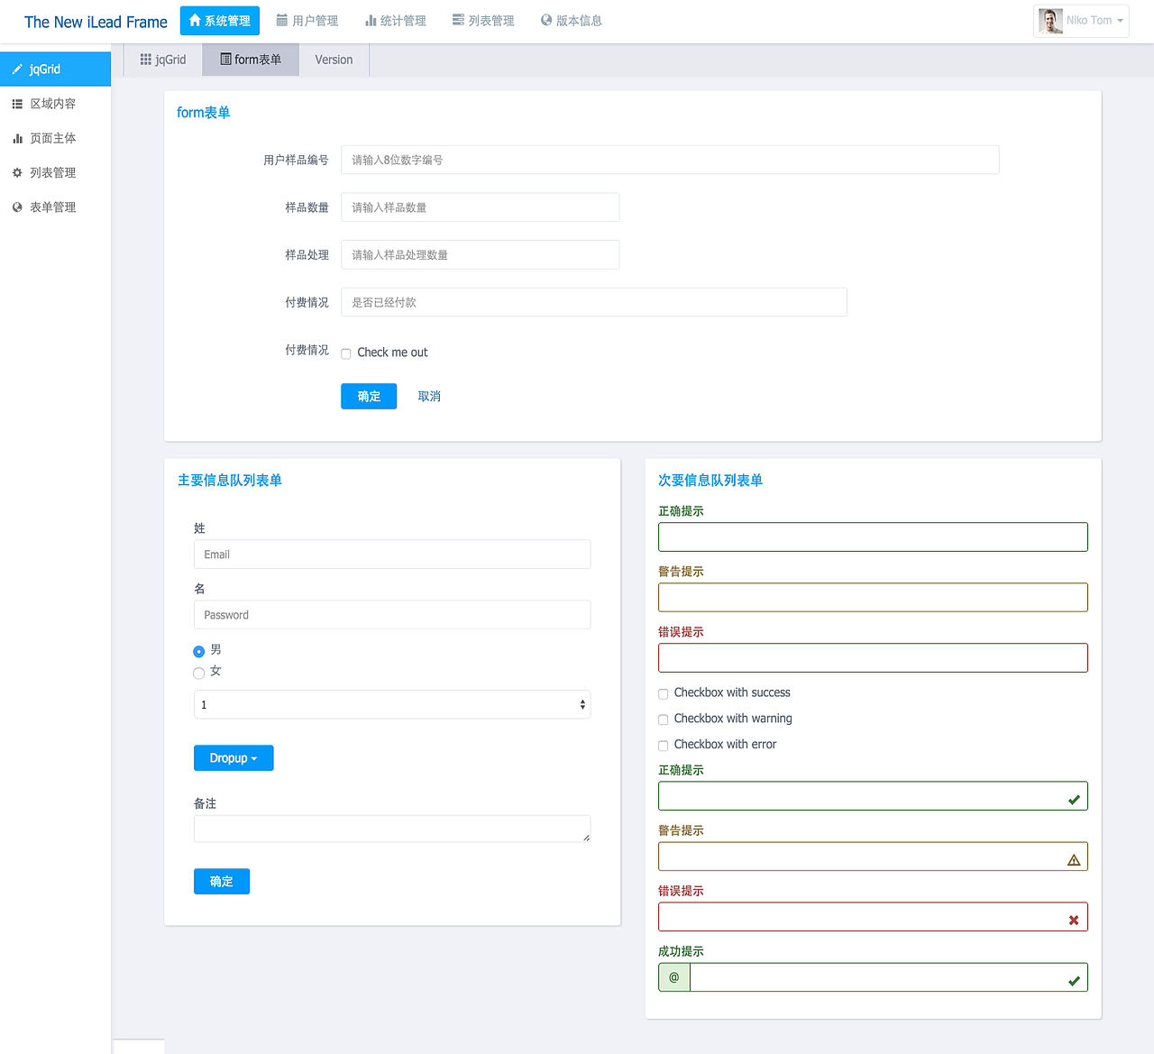The width and height of the screenshot is (1154, 1054).
Task: Open the Niko Tom user dropdown caret
Action: 1121,21
